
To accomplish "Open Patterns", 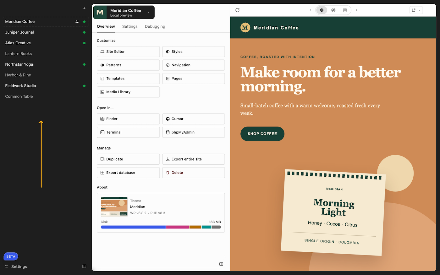I will [x=128, y=65].
